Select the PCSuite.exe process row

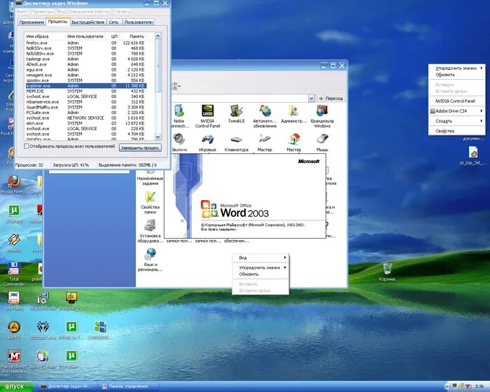[85, 113]
